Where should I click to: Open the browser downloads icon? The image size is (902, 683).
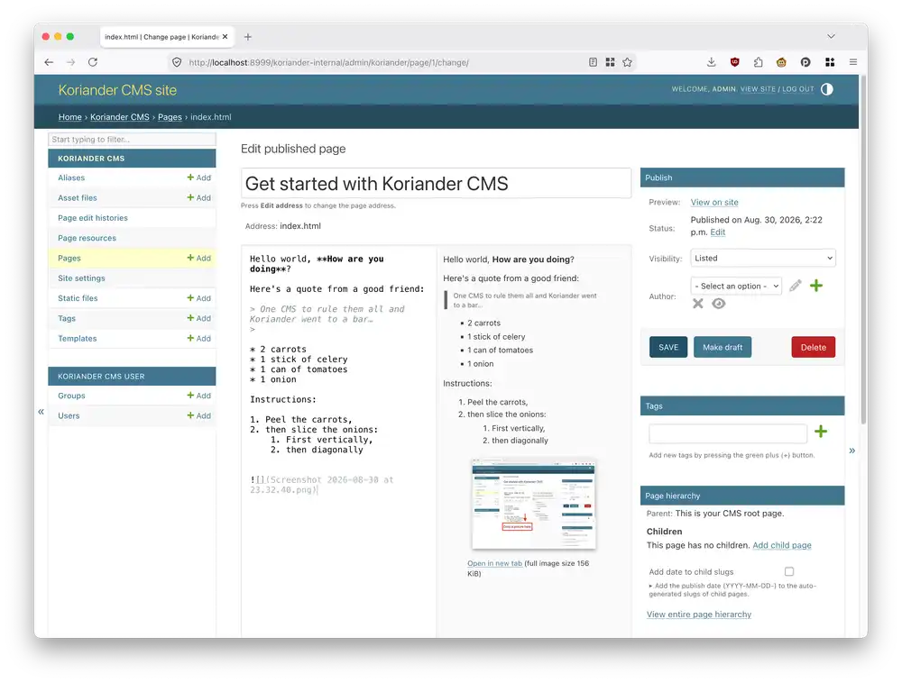coord(711,62)
